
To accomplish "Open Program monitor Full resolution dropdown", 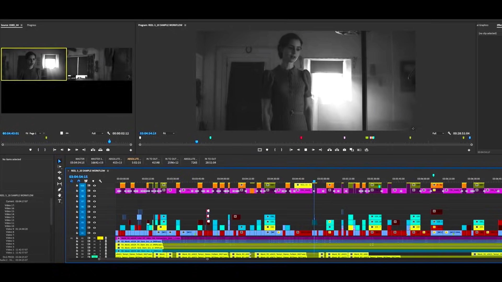I will click(x=438, y=133).
